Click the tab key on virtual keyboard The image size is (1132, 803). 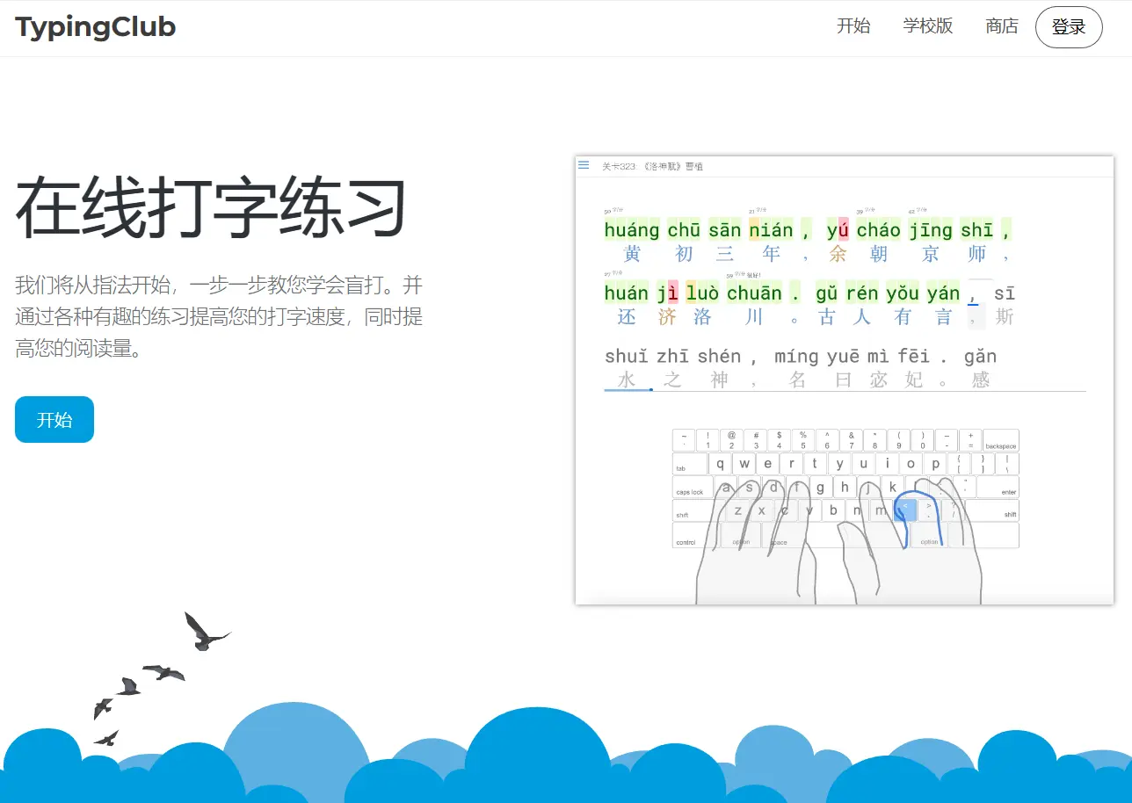pyautogui.click(x=689, y=465)
